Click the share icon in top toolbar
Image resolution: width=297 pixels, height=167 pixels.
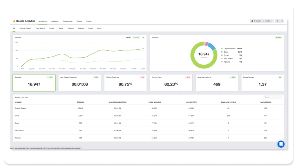[282, 21]
